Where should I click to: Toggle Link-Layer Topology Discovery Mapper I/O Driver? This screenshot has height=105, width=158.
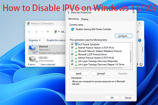72,64
